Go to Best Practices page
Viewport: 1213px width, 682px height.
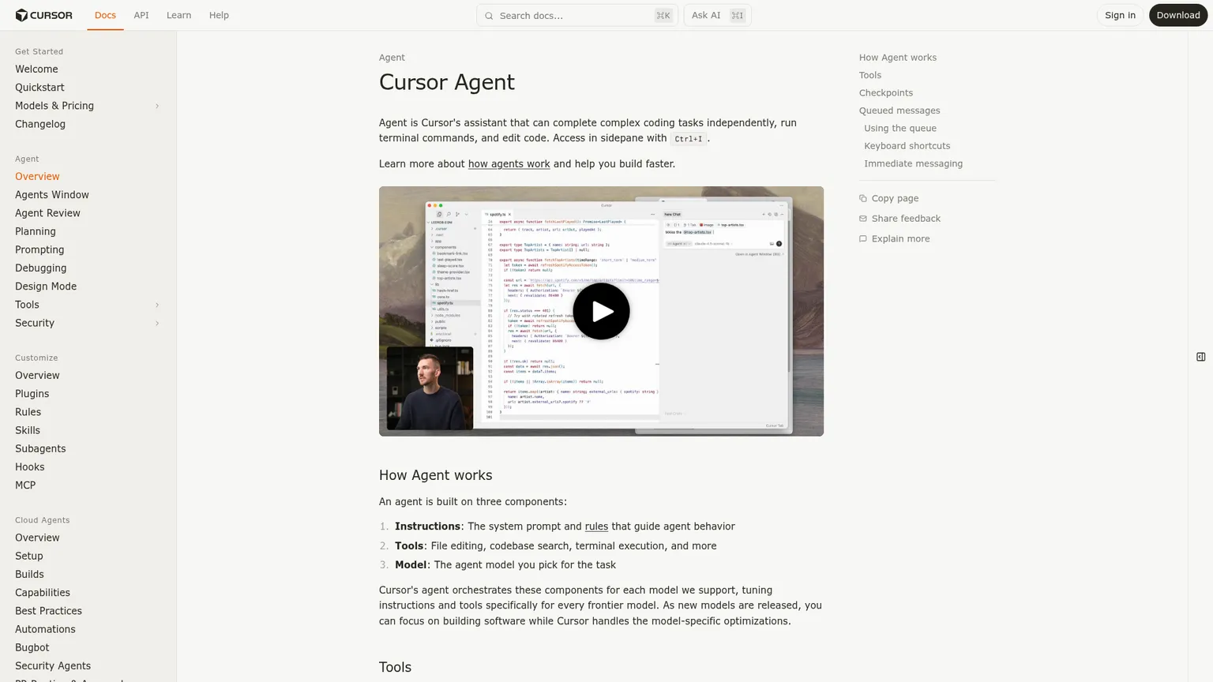pos(48,611)
